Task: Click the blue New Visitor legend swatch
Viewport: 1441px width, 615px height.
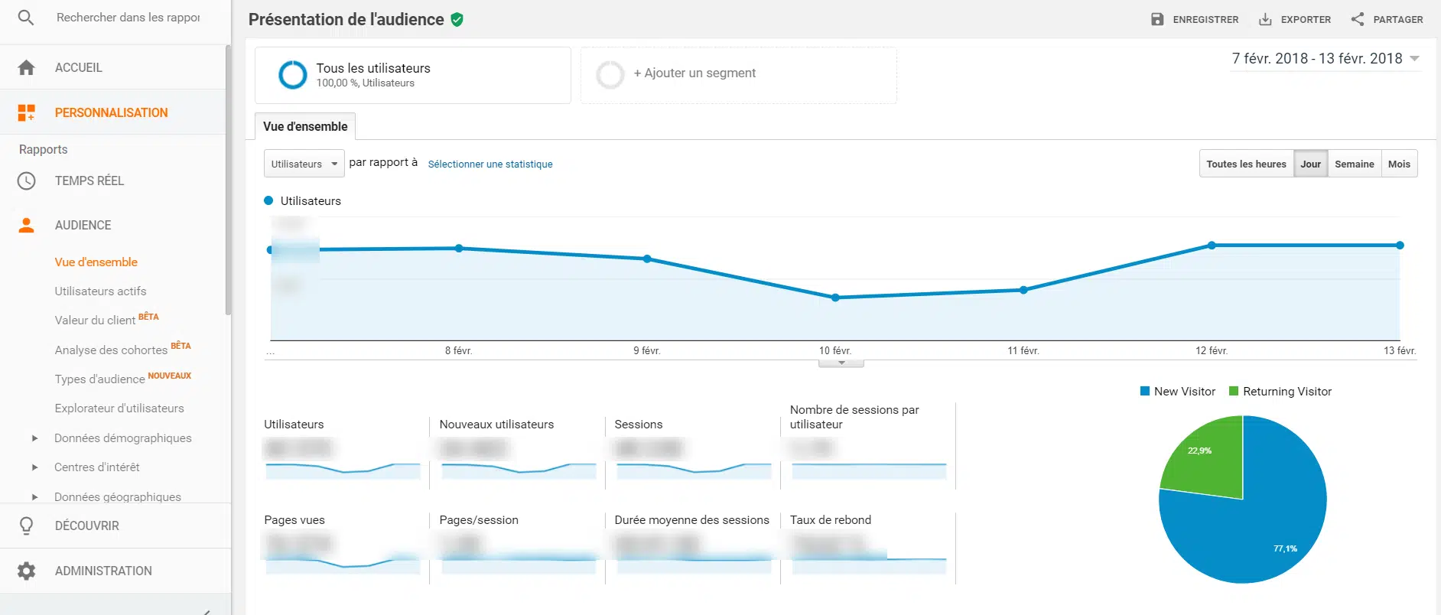Action: pos(1145,391)
